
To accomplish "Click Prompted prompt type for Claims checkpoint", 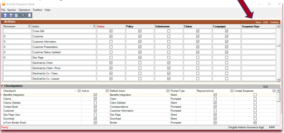I will (x=176, y=99).
